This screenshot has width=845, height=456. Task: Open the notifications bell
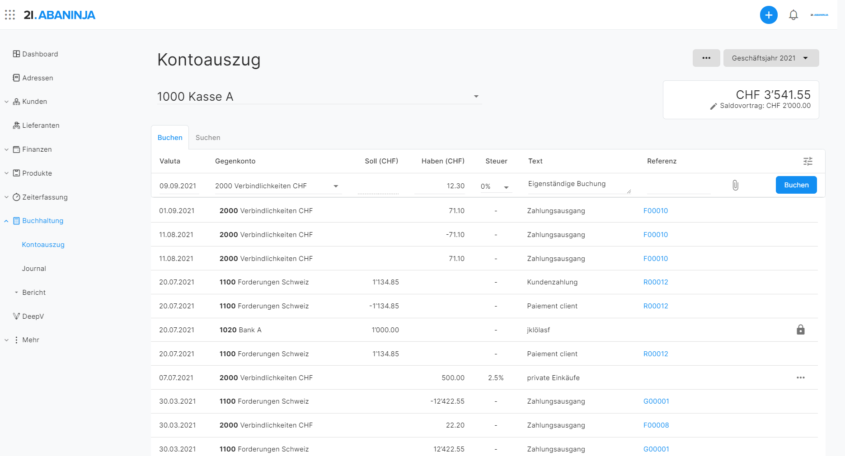click(x=793, y=15)
